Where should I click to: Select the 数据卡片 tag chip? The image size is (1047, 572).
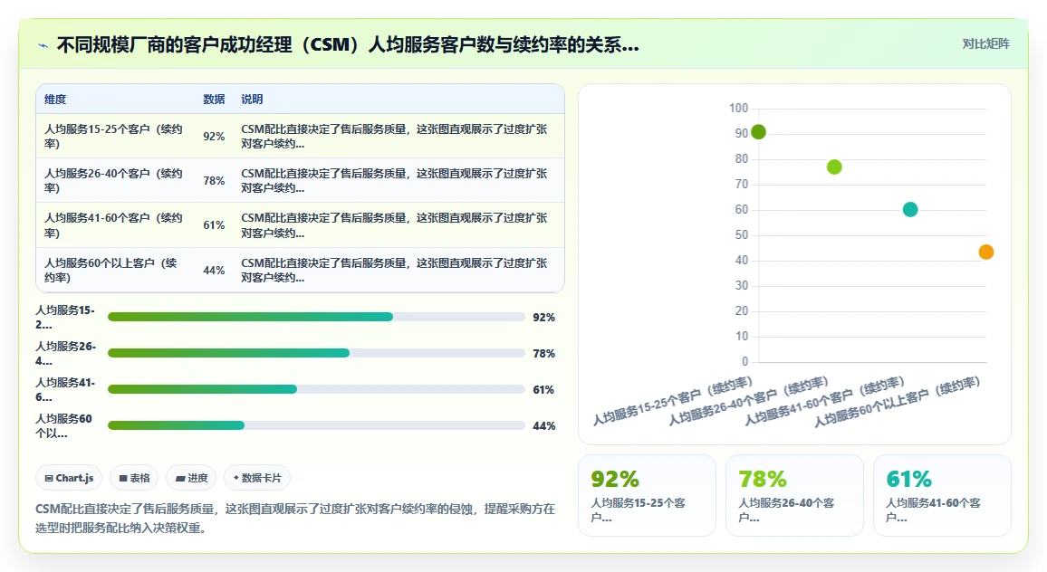pos(257,478)
